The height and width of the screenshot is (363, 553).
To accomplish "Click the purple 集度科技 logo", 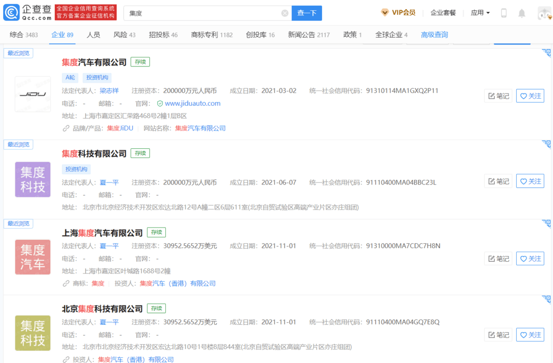I will (33, 179).
